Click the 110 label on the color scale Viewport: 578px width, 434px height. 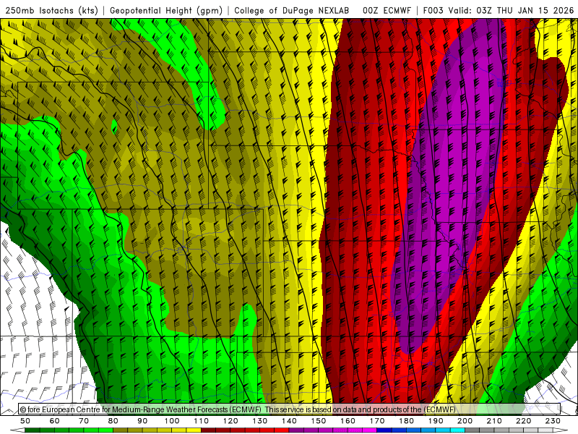tap(202, 421)
